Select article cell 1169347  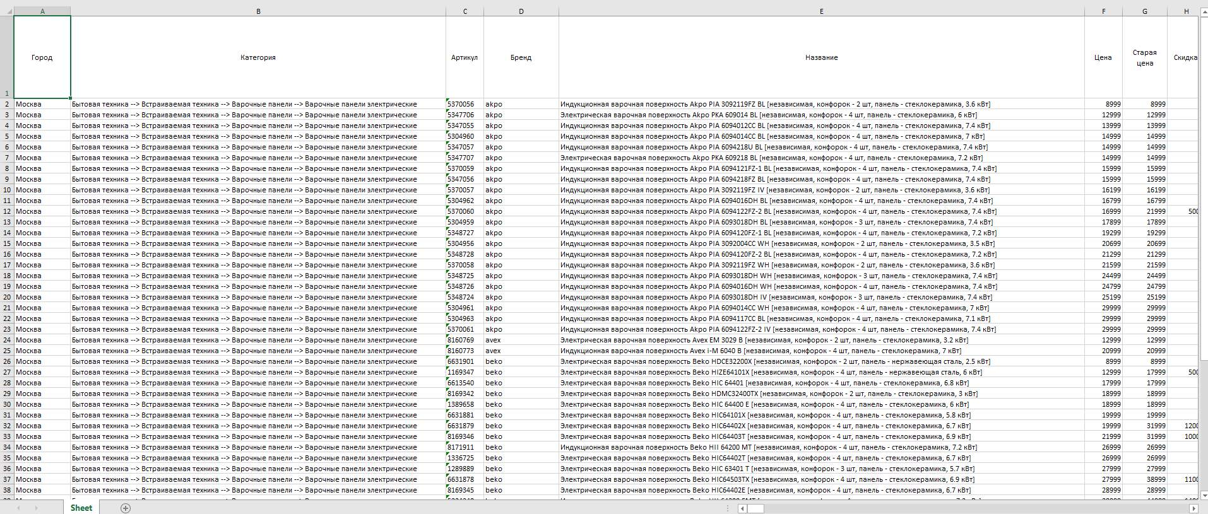[x=465, y=372]
